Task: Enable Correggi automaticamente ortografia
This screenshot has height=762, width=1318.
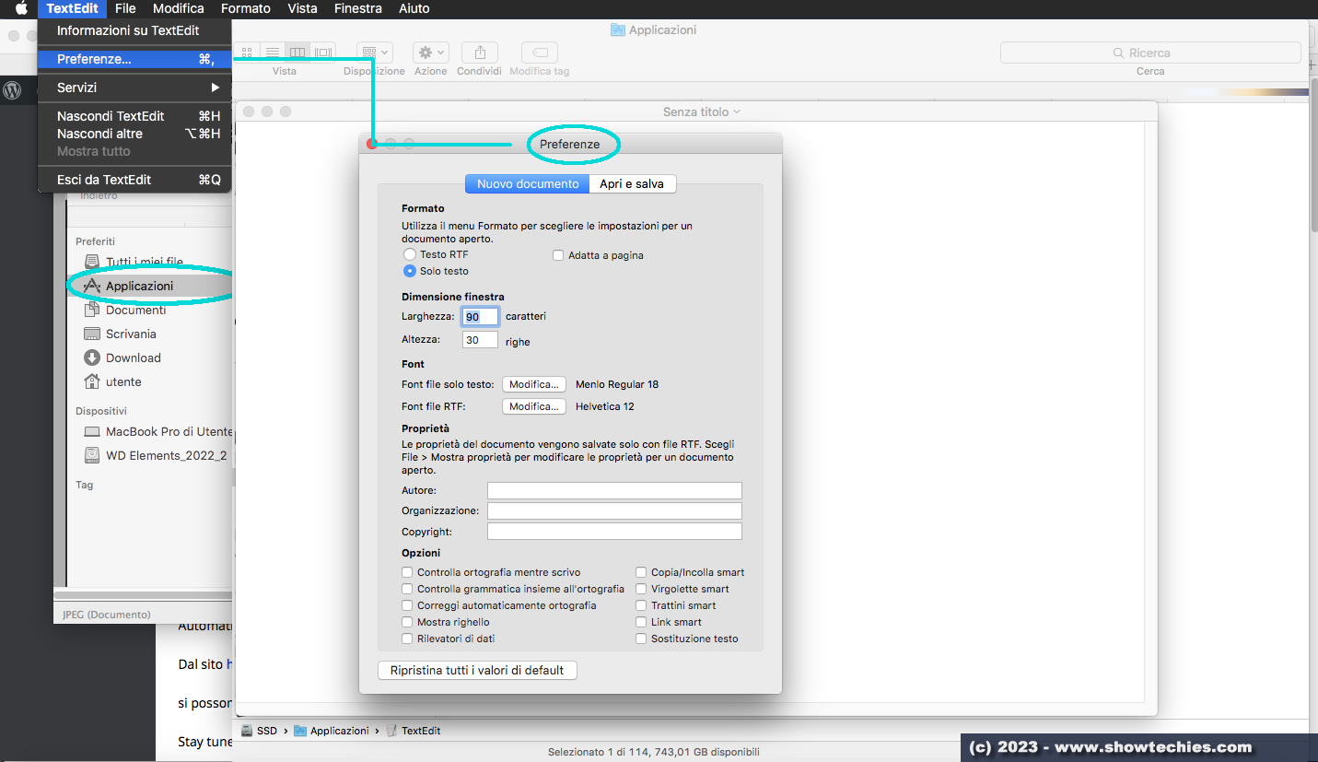Action: point(407,605)
